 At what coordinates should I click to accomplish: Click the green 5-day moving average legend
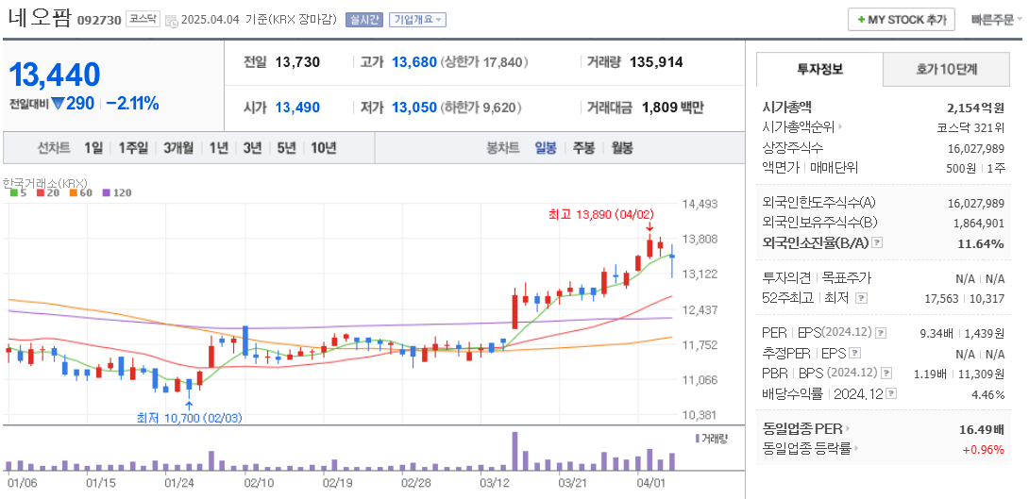point(17,192)
